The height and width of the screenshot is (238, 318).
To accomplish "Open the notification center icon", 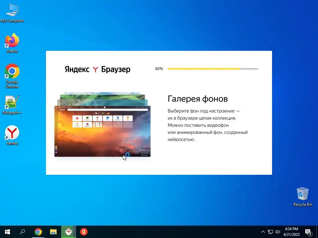I will click(308, 232).
